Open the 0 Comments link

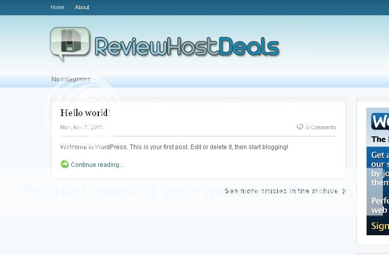[x=321, y=127]
